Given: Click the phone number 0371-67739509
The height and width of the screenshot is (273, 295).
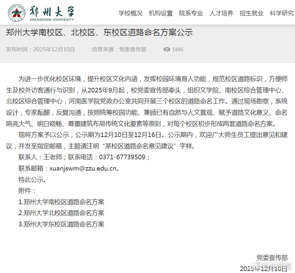Looking at the screenshot, I should click(122, 157).
